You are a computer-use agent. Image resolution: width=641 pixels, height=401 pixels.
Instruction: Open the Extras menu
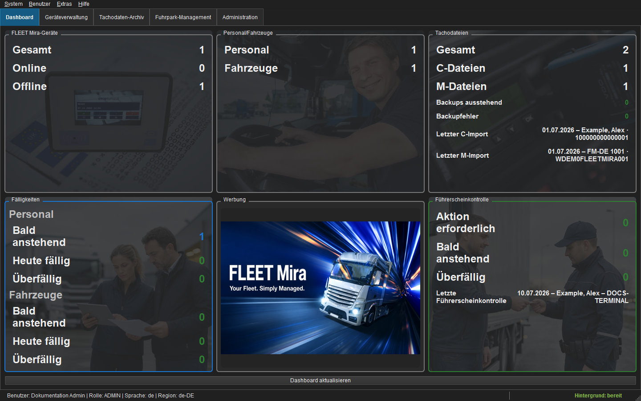tap(64, 4)
